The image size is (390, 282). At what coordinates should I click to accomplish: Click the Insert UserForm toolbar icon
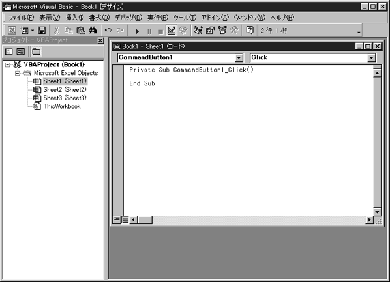(25, 31)
